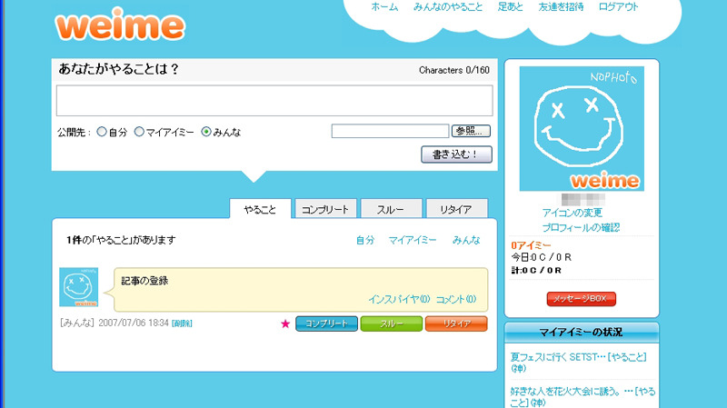Switch to the リタイア tab
Screen dimensions: 727x408
pyautogui.click(x=456, y=209)
